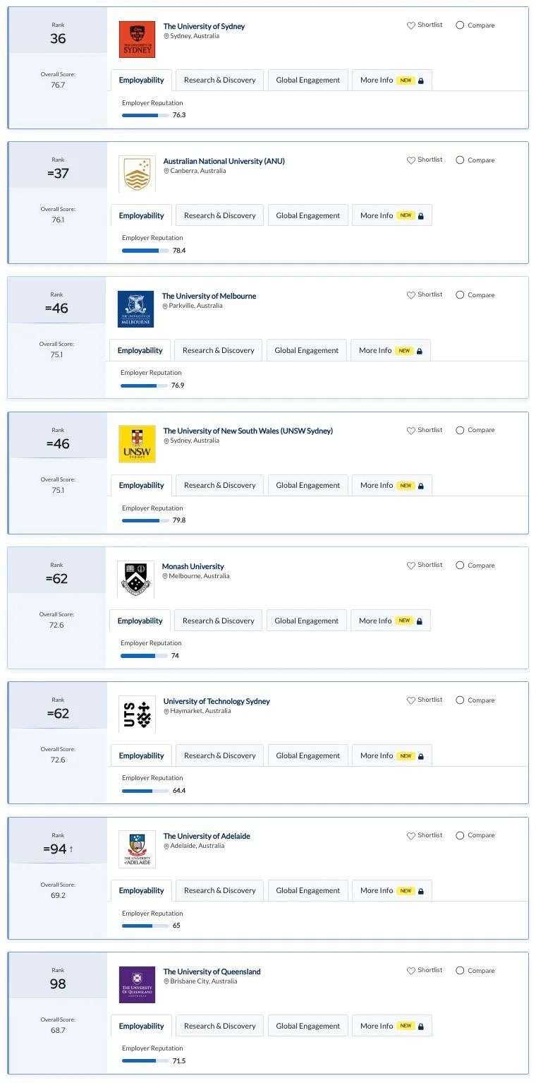The image size is (536, 1083).
Task: Click the University of Queensland purple logo
Action: coord(137,985)
